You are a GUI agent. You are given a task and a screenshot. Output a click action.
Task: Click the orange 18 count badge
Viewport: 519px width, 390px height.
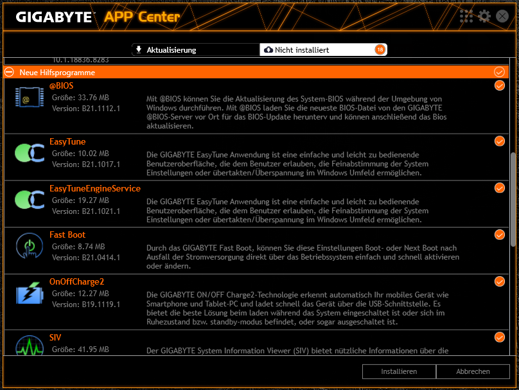tap(380, 49)
